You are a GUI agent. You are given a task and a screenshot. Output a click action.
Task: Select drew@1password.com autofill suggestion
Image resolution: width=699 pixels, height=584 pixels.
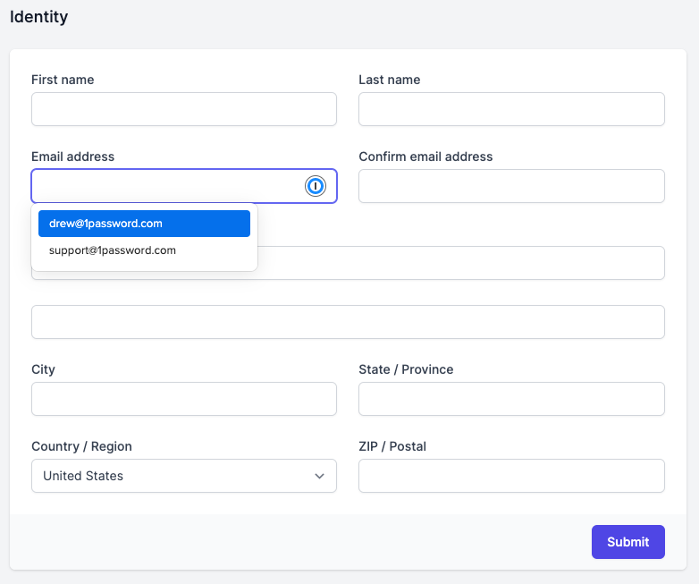click(x=144, y=224)
